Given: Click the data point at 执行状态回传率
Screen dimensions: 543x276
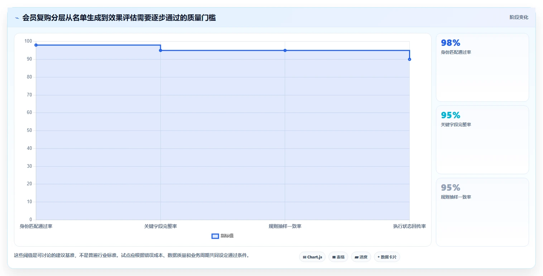Looking at the screenshot, I should tap(409, 60).
